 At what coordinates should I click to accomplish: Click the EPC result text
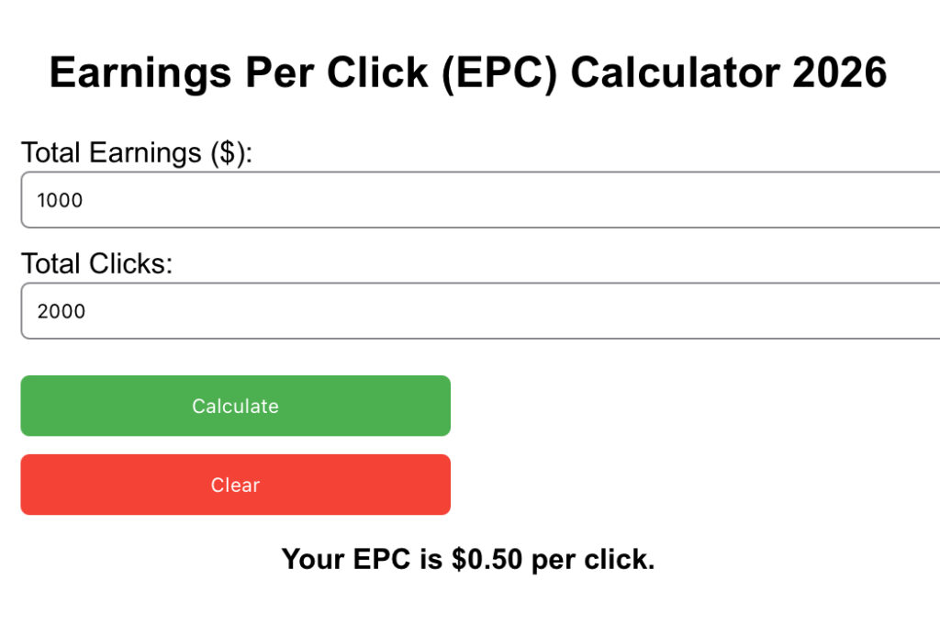(x=470, y=559)
